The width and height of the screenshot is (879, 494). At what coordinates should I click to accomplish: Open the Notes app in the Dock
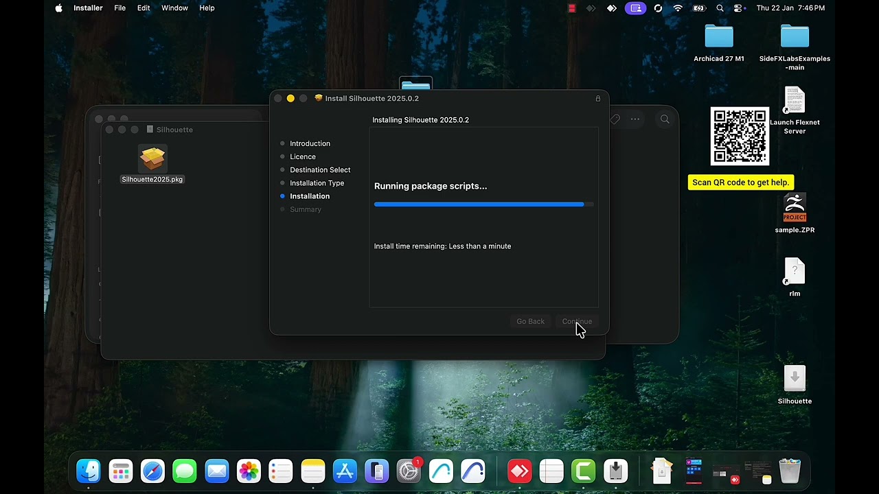(313, 471)
